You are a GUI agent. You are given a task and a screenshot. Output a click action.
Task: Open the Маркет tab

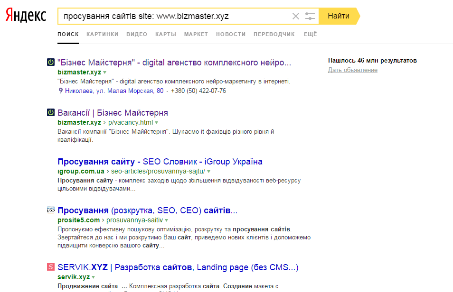pyautogui.click(x=196, y=34)
